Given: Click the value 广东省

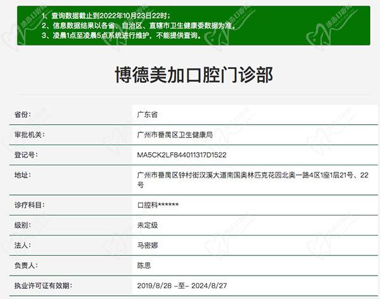Looking at the screenshot, I should pos(148,115).
